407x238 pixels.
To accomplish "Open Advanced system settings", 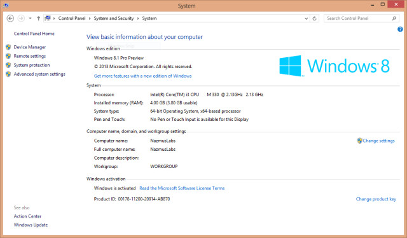I will click(x=39, y=74).
